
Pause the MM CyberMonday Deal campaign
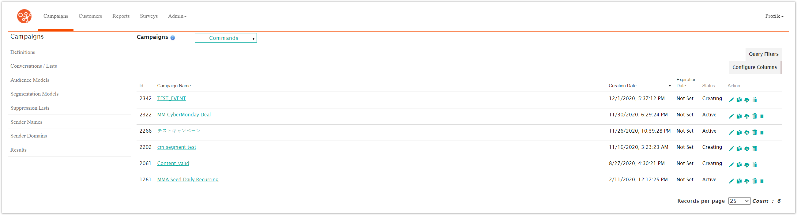[762, 116]
